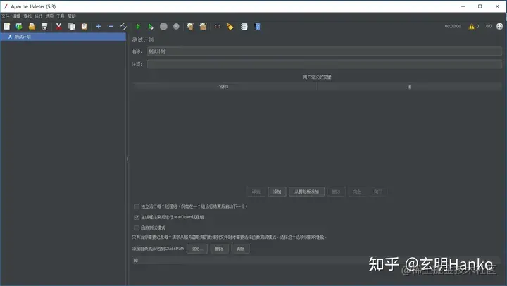Viewport: 507px width, 286px height.
Task: Start the test with green play icon
Action: [138, 27]
